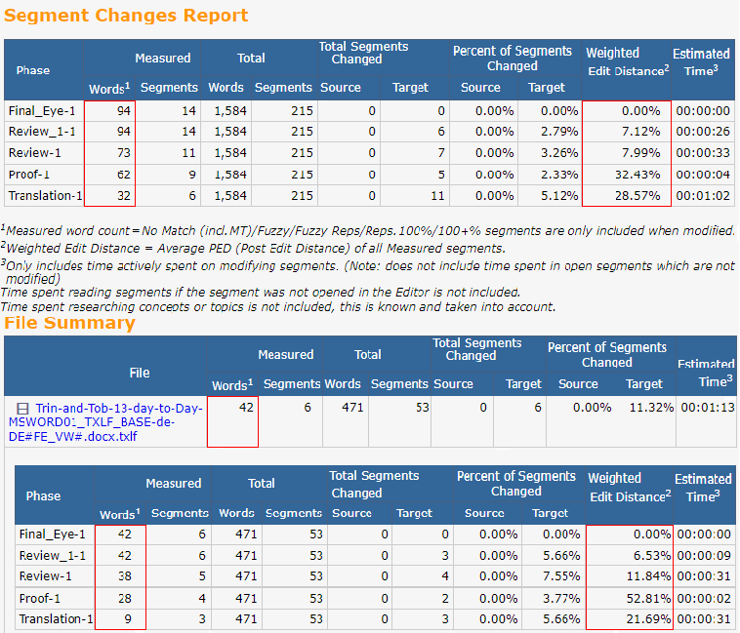The width and height of the screenshot is (740, 633).
Task: Click the Segment Changes Report heading
Action: point(125,16)
